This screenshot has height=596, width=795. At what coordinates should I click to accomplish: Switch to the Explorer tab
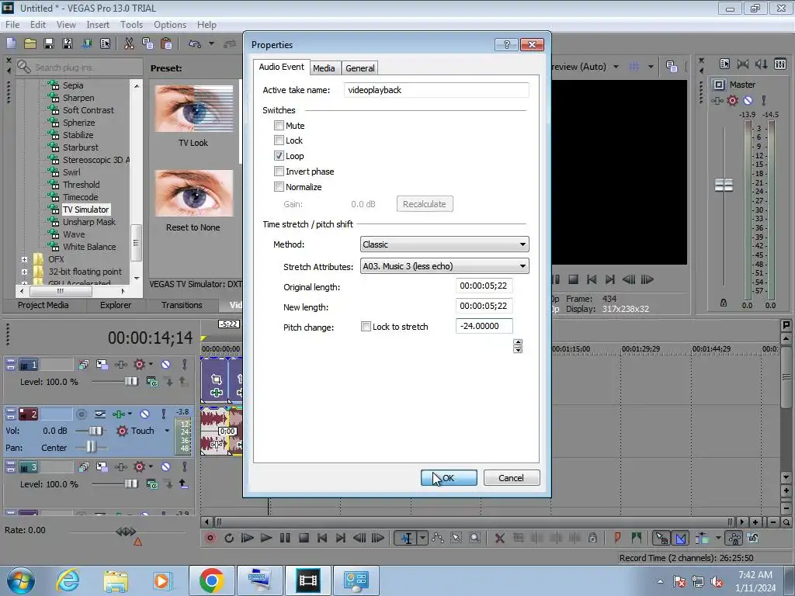click(x=116, y=305)
